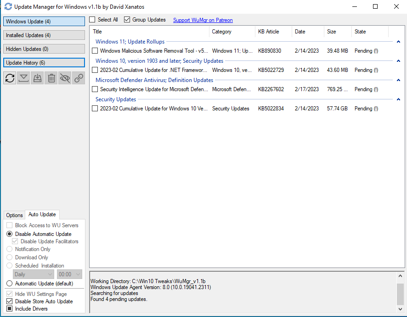Image resolution: width=407 pixels, height=317 pixels.
Task: Uncheck the Group Updates checkbox
Action: click(127, 20)
